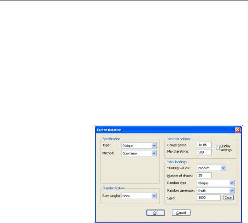
Task: Click the Clear button next to Seed
Action: pos(228,197)
